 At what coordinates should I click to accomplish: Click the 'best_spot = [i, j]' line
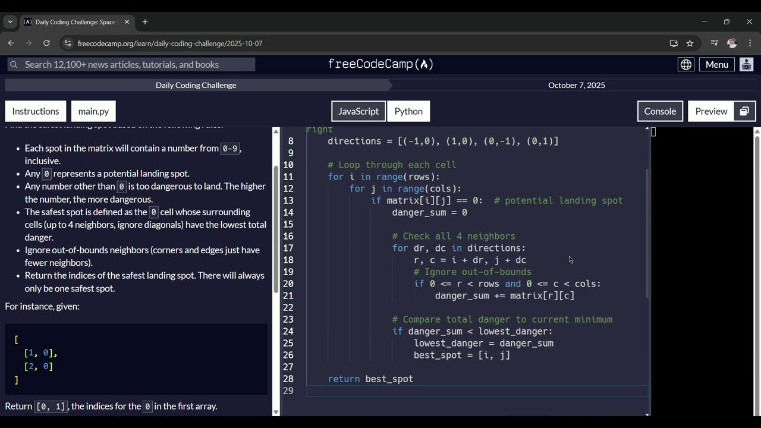(x=462, y=355)
